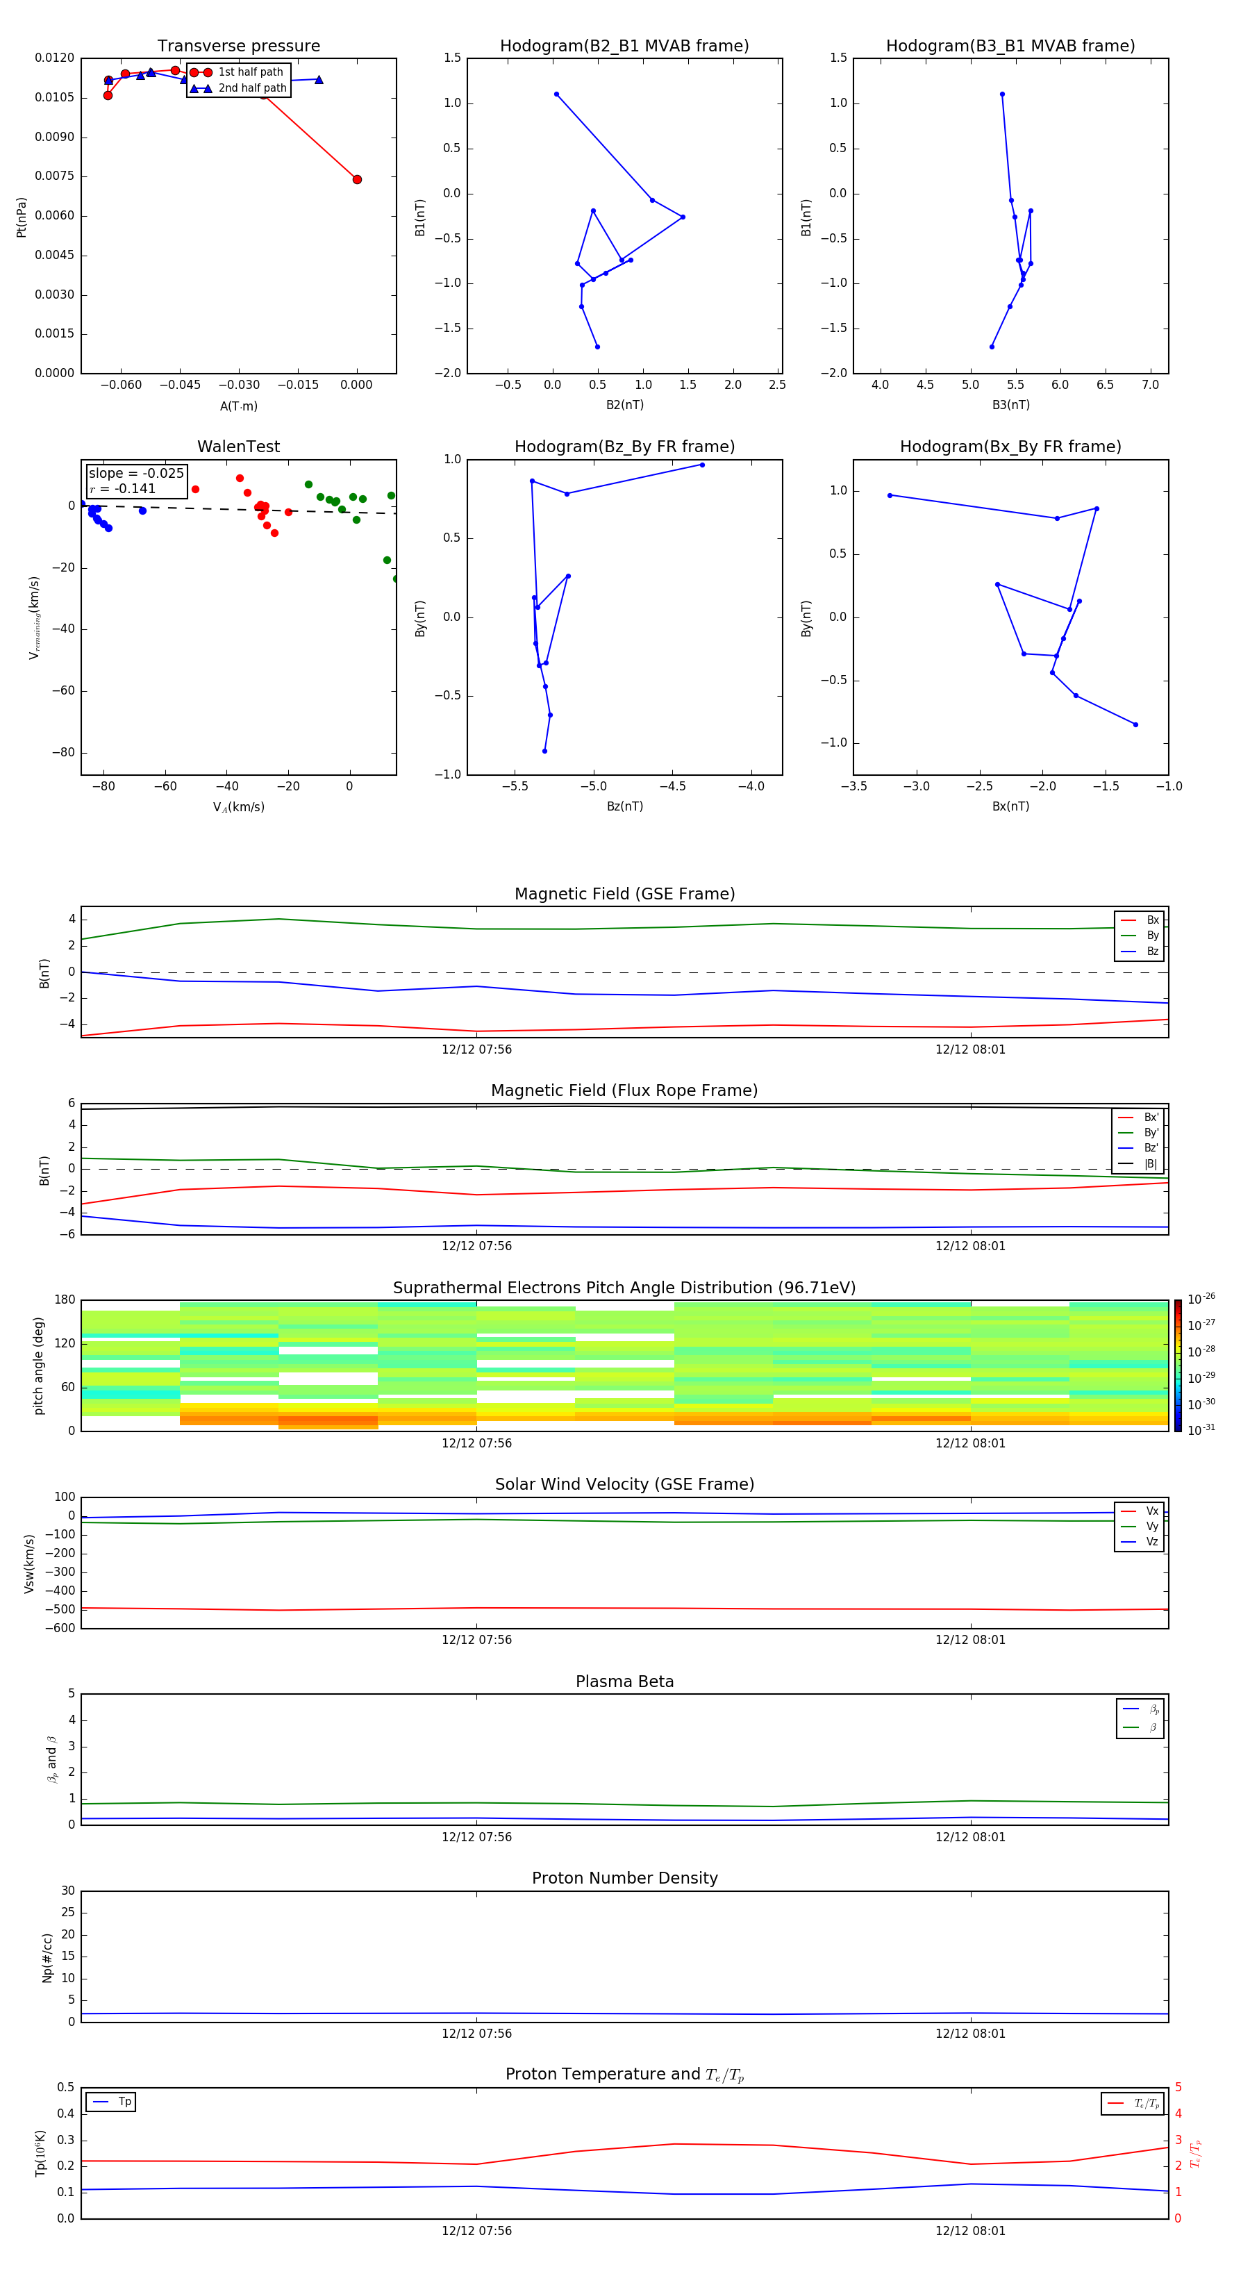Click the 'Pt(nPa)' y-axis label
The width and height of the screenshot is (1250, 2292).
[x=22, y=217]
